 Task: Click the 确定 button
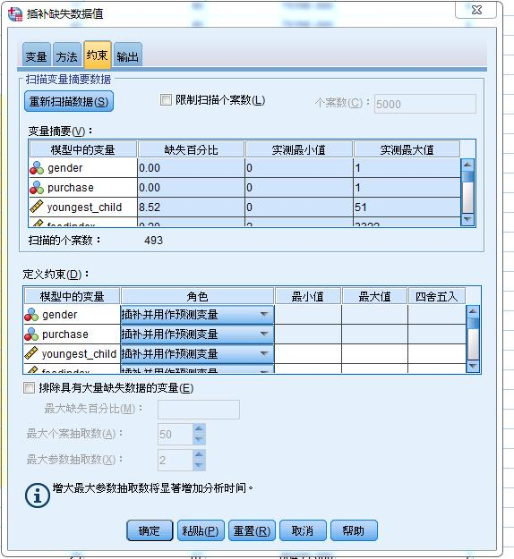(x=150, y=531)
